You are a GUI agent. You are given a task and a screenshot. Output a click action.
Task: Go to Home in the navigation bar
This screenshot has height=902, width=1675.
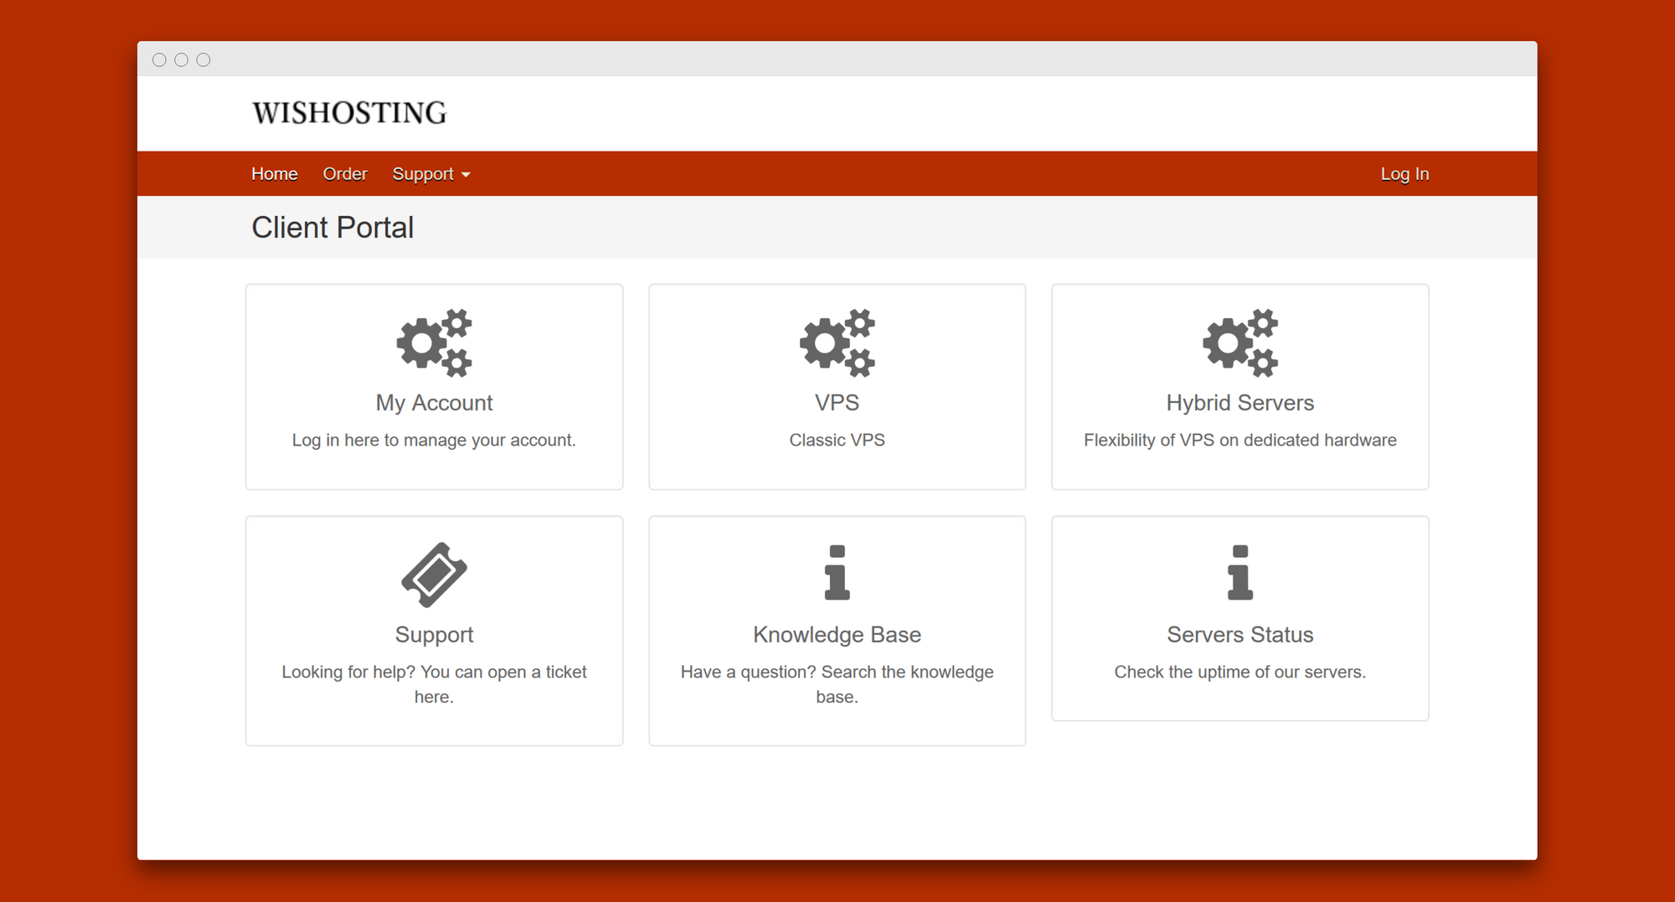(275, 174)
